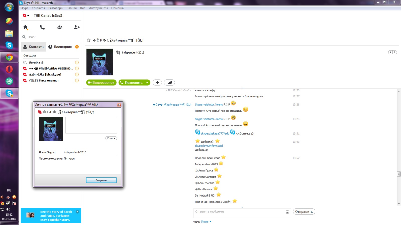This screenshot has height=225, width=401.
Task: Click the unread badge on the Последние tab
Action: (x=77, y=47)
